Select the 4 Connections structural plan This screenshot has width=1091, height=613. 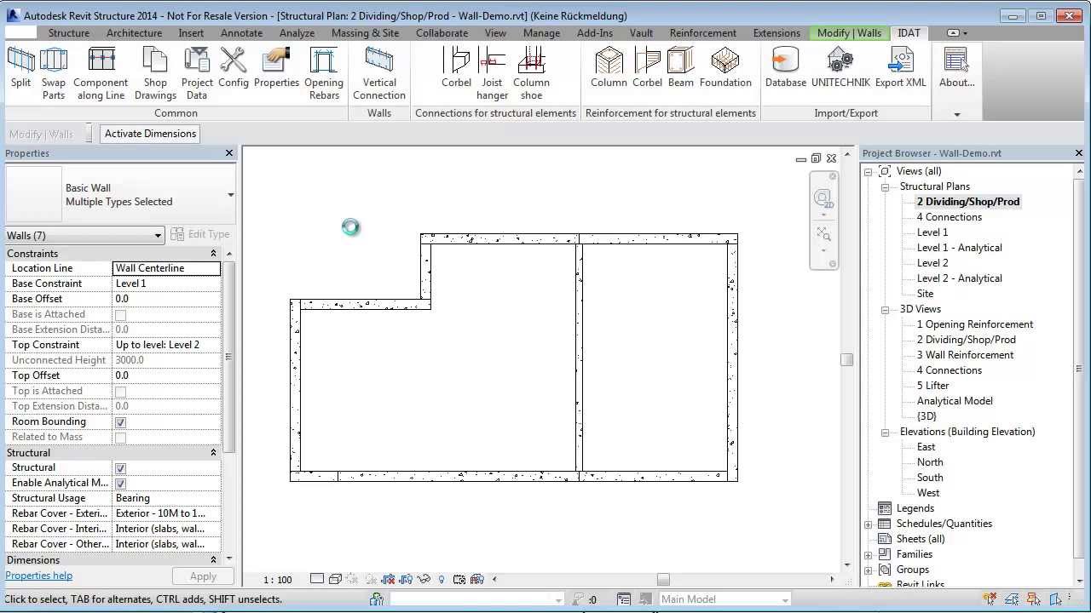(x=949, y=217)
